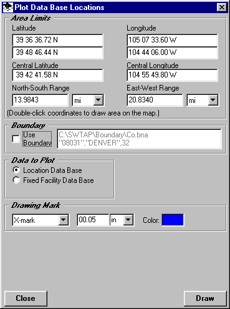Select Fixed Facility Data Base option
230x309 pixels.
[x=16, y=180]
